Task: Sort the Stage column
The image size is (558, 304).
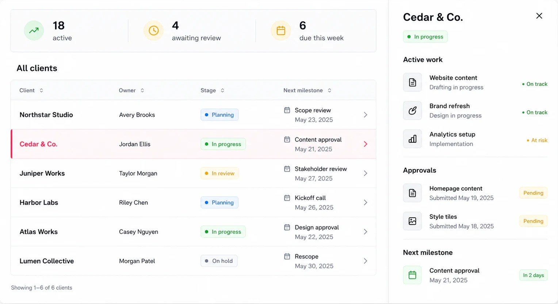Action: click(x=222, y=90)
